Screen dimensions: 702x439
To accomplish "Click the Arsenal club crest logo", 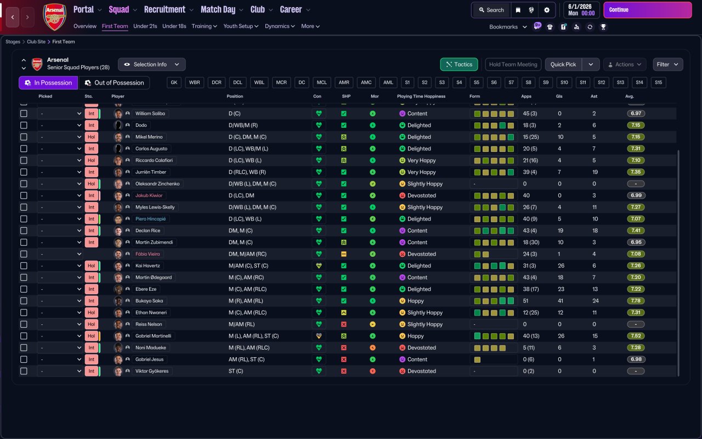I will click(x=54, y=17).
